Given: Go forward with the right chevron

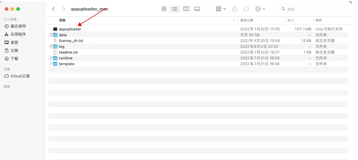Looking at the screenshot, I should click(64, 9).
